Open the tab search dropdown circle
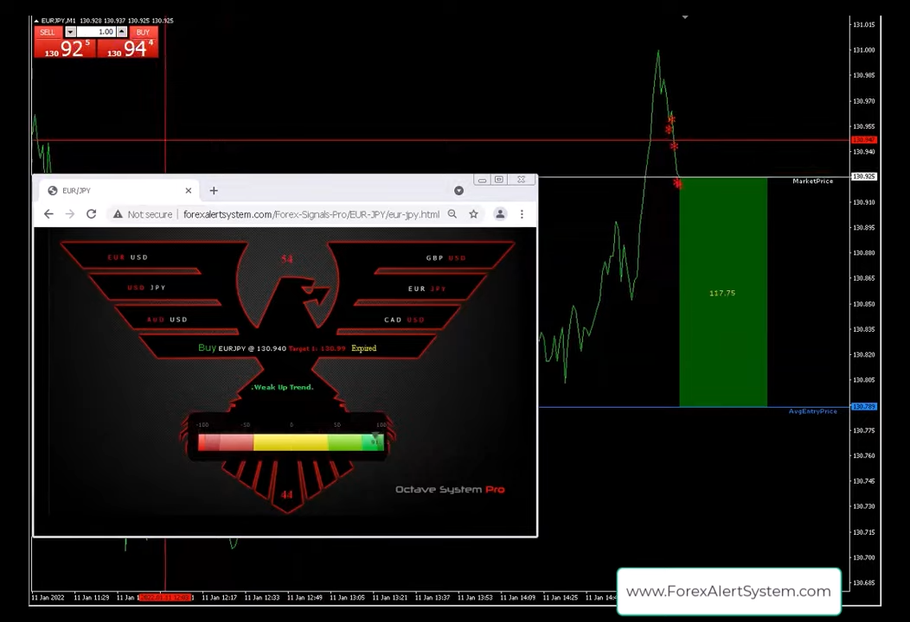The height and width of the screenshot is (622, 910). (x=458, y=191)
